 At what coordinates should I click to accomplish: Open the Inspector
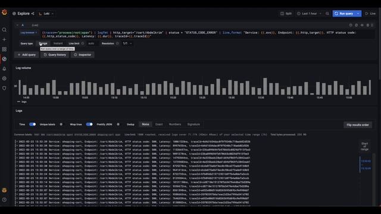[x=83, y=55]
